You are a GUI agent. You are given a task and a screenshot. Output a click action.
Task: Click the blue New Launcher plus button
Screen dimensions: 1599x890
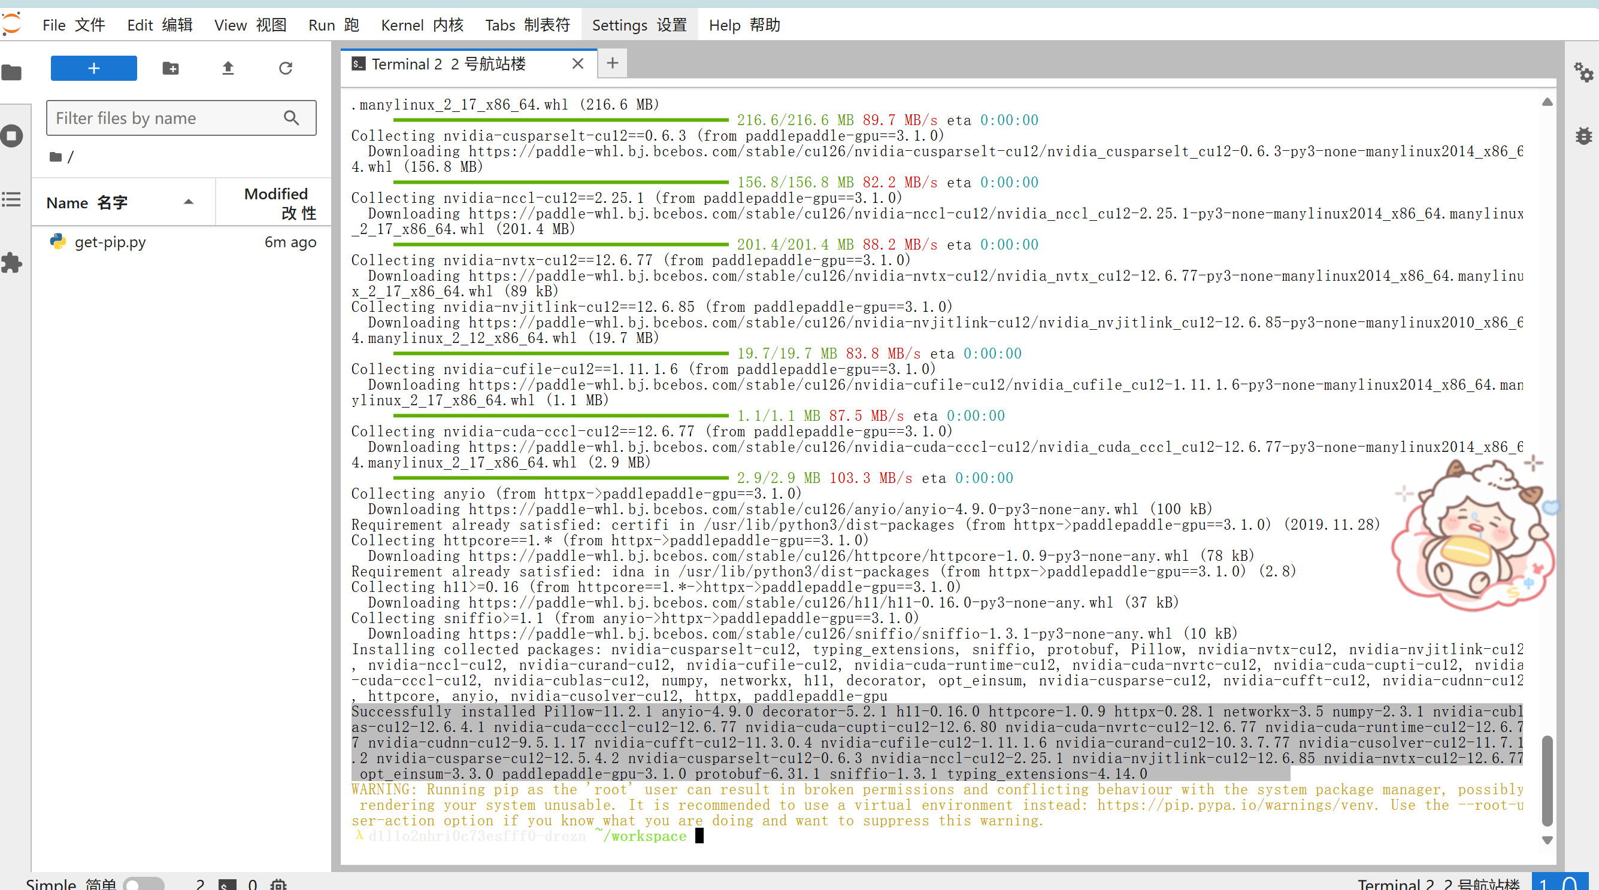point(94,68)
